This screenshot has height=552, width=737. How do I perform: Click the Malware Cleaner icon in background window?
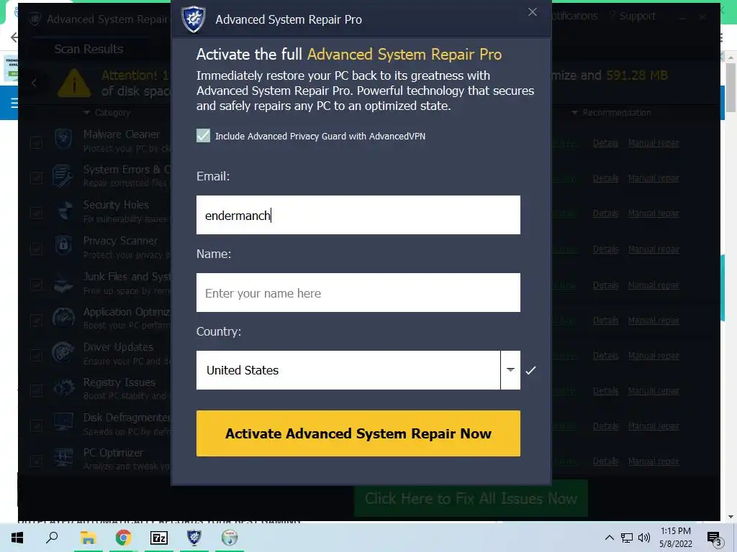point(63,139)
